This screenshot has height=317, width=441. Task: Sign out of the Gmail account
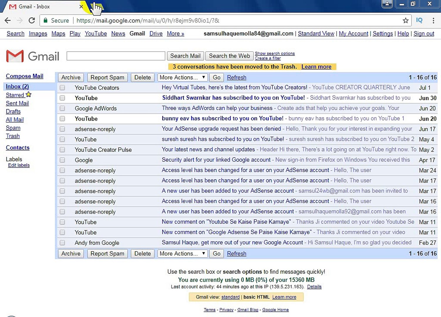424,33
